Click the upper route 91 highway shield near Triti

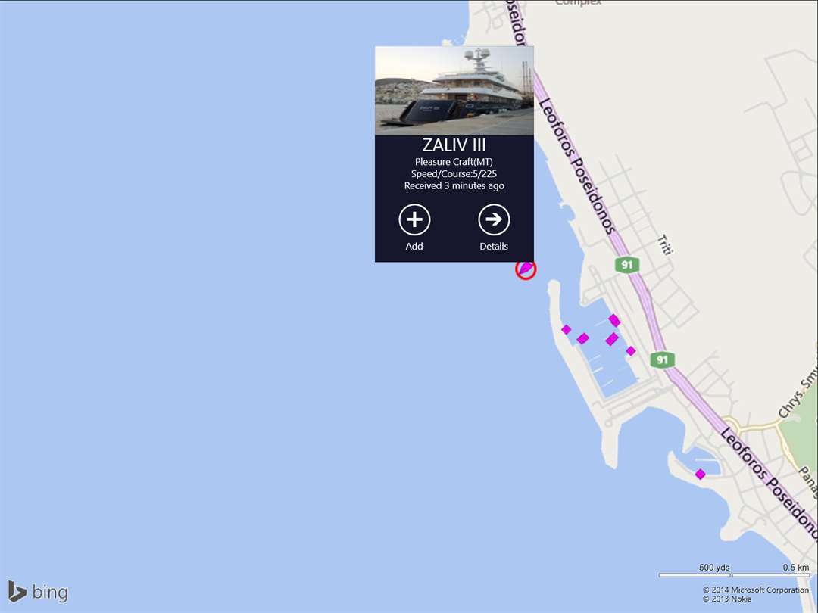click(626, 265)
